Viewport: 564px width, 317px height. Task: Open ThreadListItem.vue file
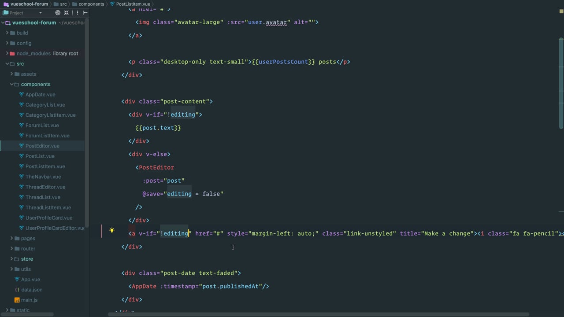pos(48,207)
